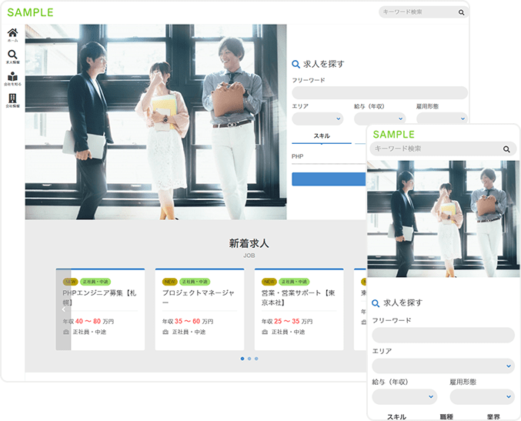This screenshot has height=421, width=521.
Task: Click the SAMPLE logo in mobile view
Action: click(394, 135)
